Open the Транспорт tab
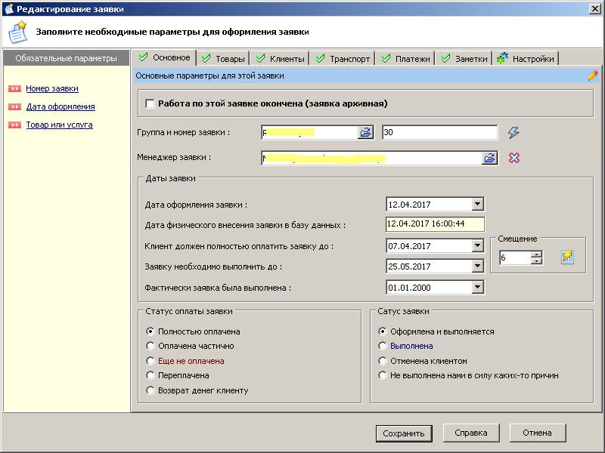Viewport: 605px width, 453px height. (x=343, y=59)
